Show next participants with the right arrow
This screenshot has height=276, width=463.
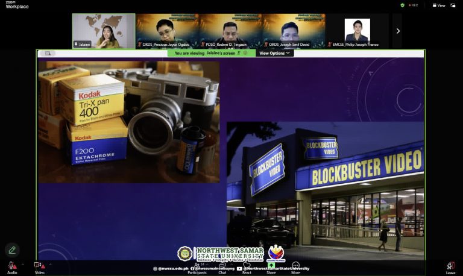[398, 31]
